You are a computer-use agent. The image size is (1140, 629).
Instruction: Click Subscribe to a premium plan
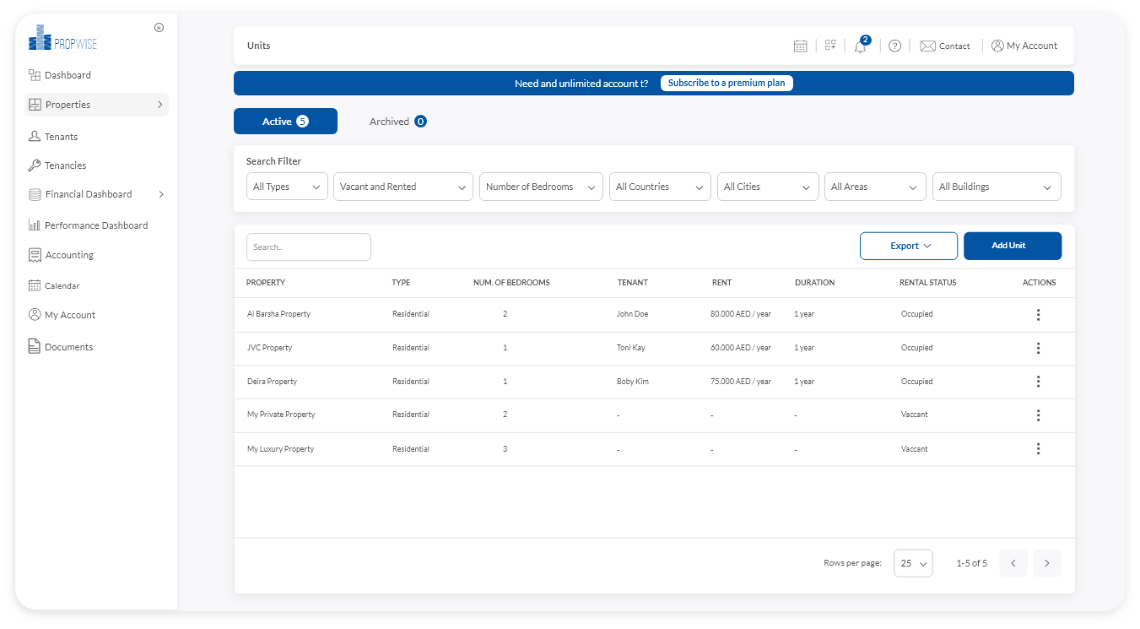coord(726,83)
